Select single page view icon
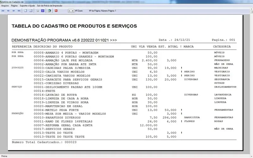 pyautogui.click(x=26, y=11)
